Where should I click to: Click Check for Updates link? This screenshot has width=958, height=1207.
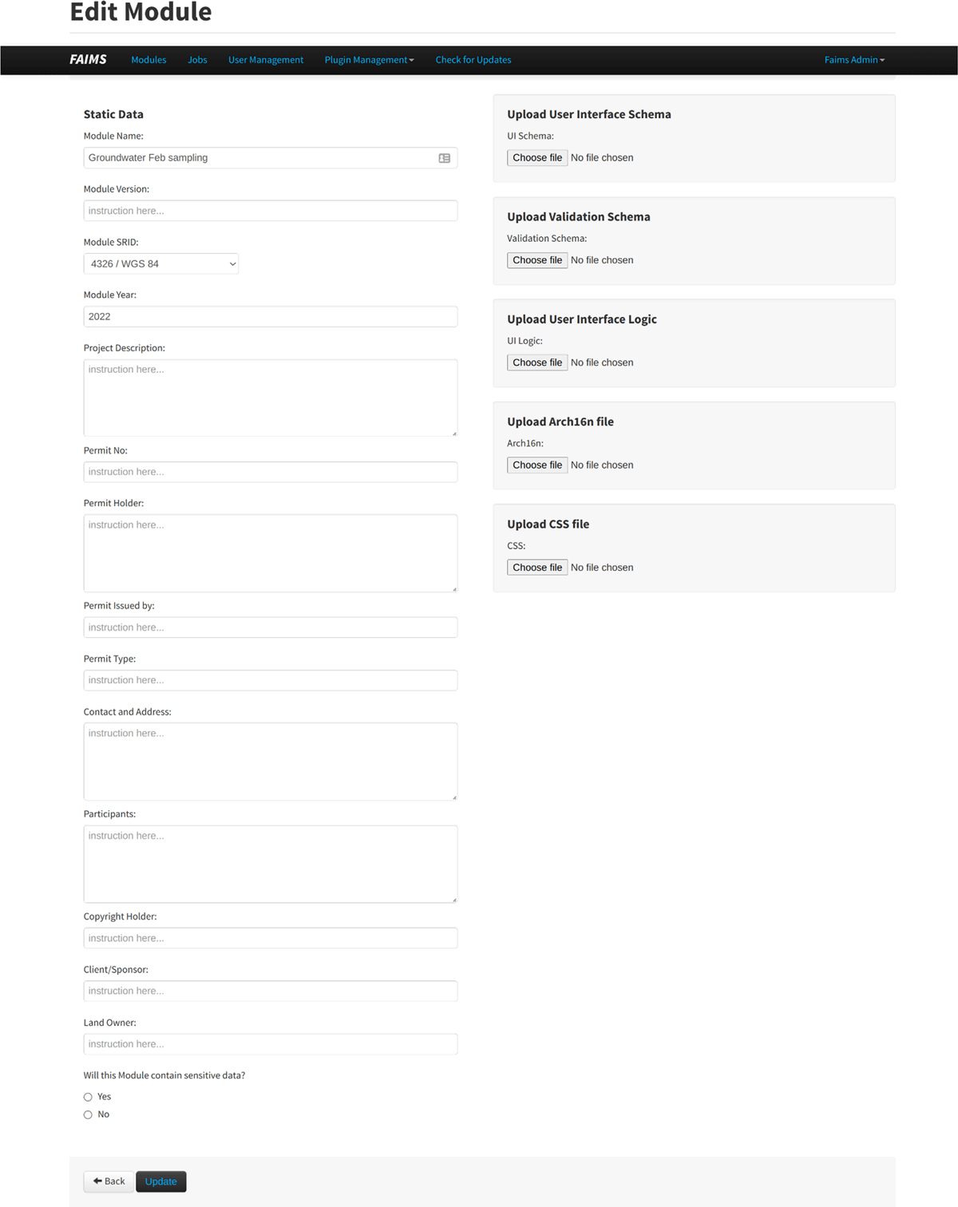(473, 60)
